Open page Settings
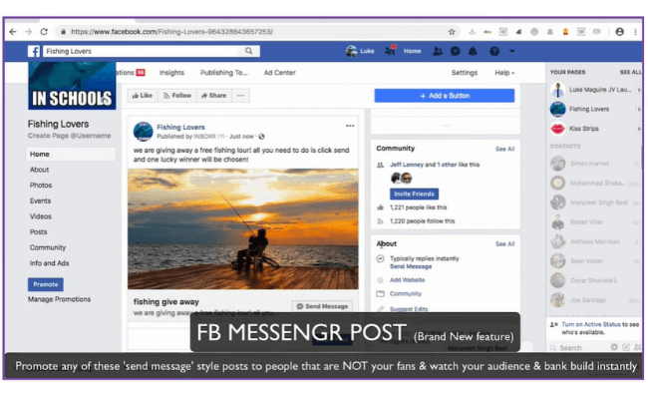This screenshot has height=399, width=648. click(465, 73)
